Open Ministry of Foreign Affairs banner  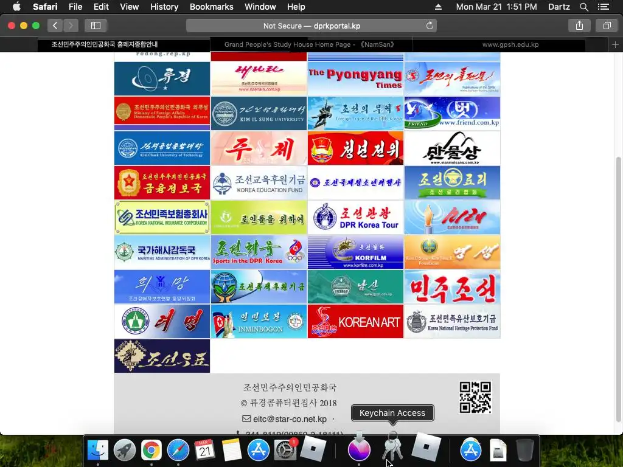coord(162,113)
